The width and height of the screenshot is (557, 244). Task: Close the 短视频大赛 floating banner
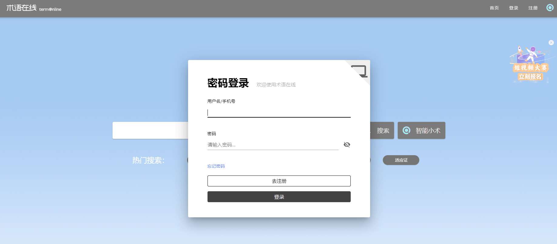(551, 43)
